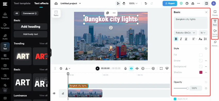
Task: Open the Roboto-BlkCn font dropdown
Action: pos(185,33)
